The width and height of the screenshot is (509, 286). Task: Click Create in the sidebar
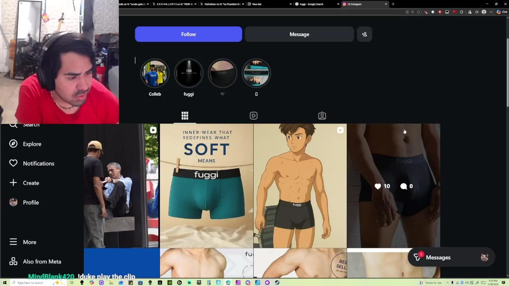[x=24, y=183]
